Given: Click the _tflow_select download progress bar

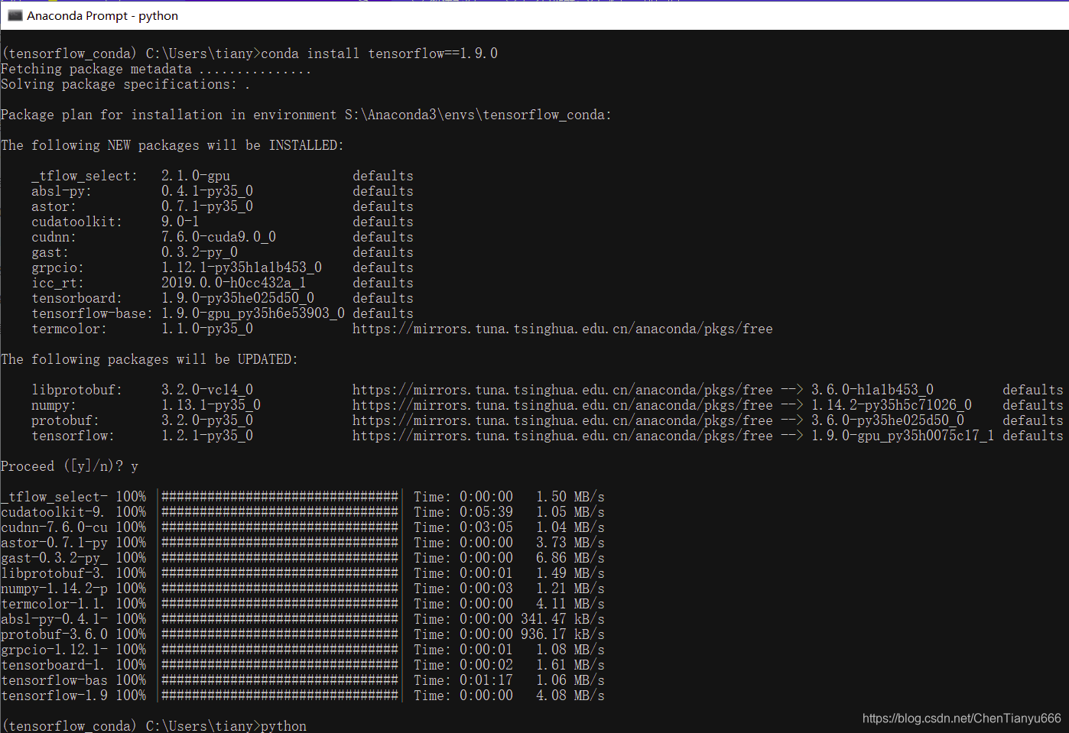Looking at the screenshot, I should pyautogui.click(x=280, y=497).
